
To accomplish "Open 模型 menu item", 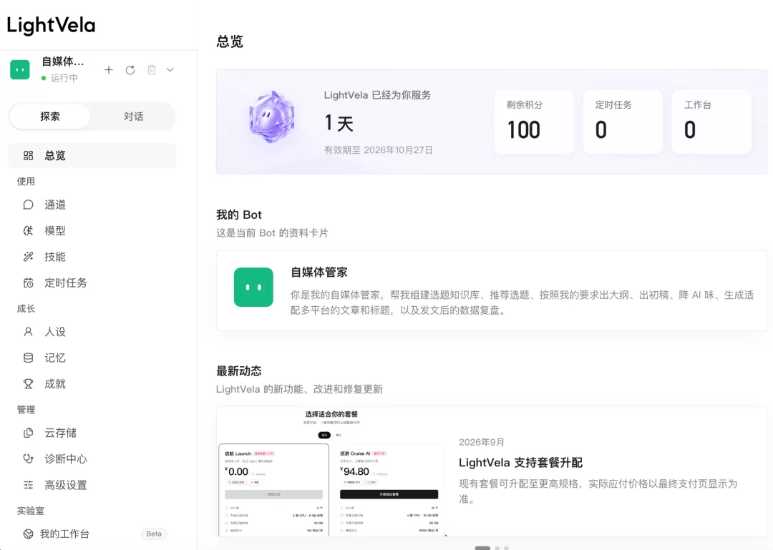I will point(92,230).
